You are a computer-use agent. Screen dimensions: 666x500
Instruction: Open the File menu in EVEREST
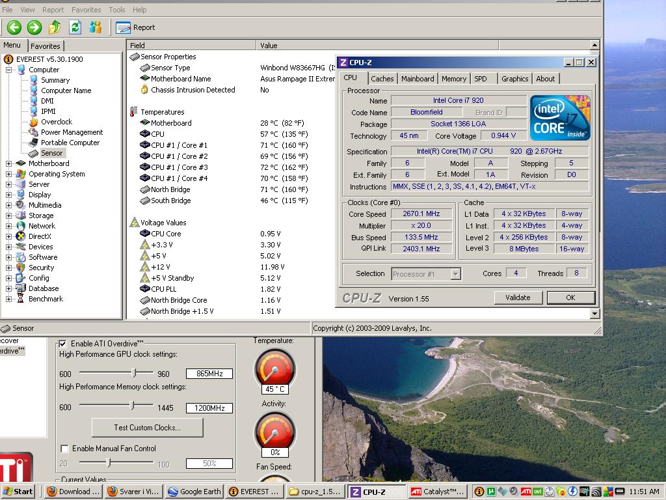coord(7,9)
